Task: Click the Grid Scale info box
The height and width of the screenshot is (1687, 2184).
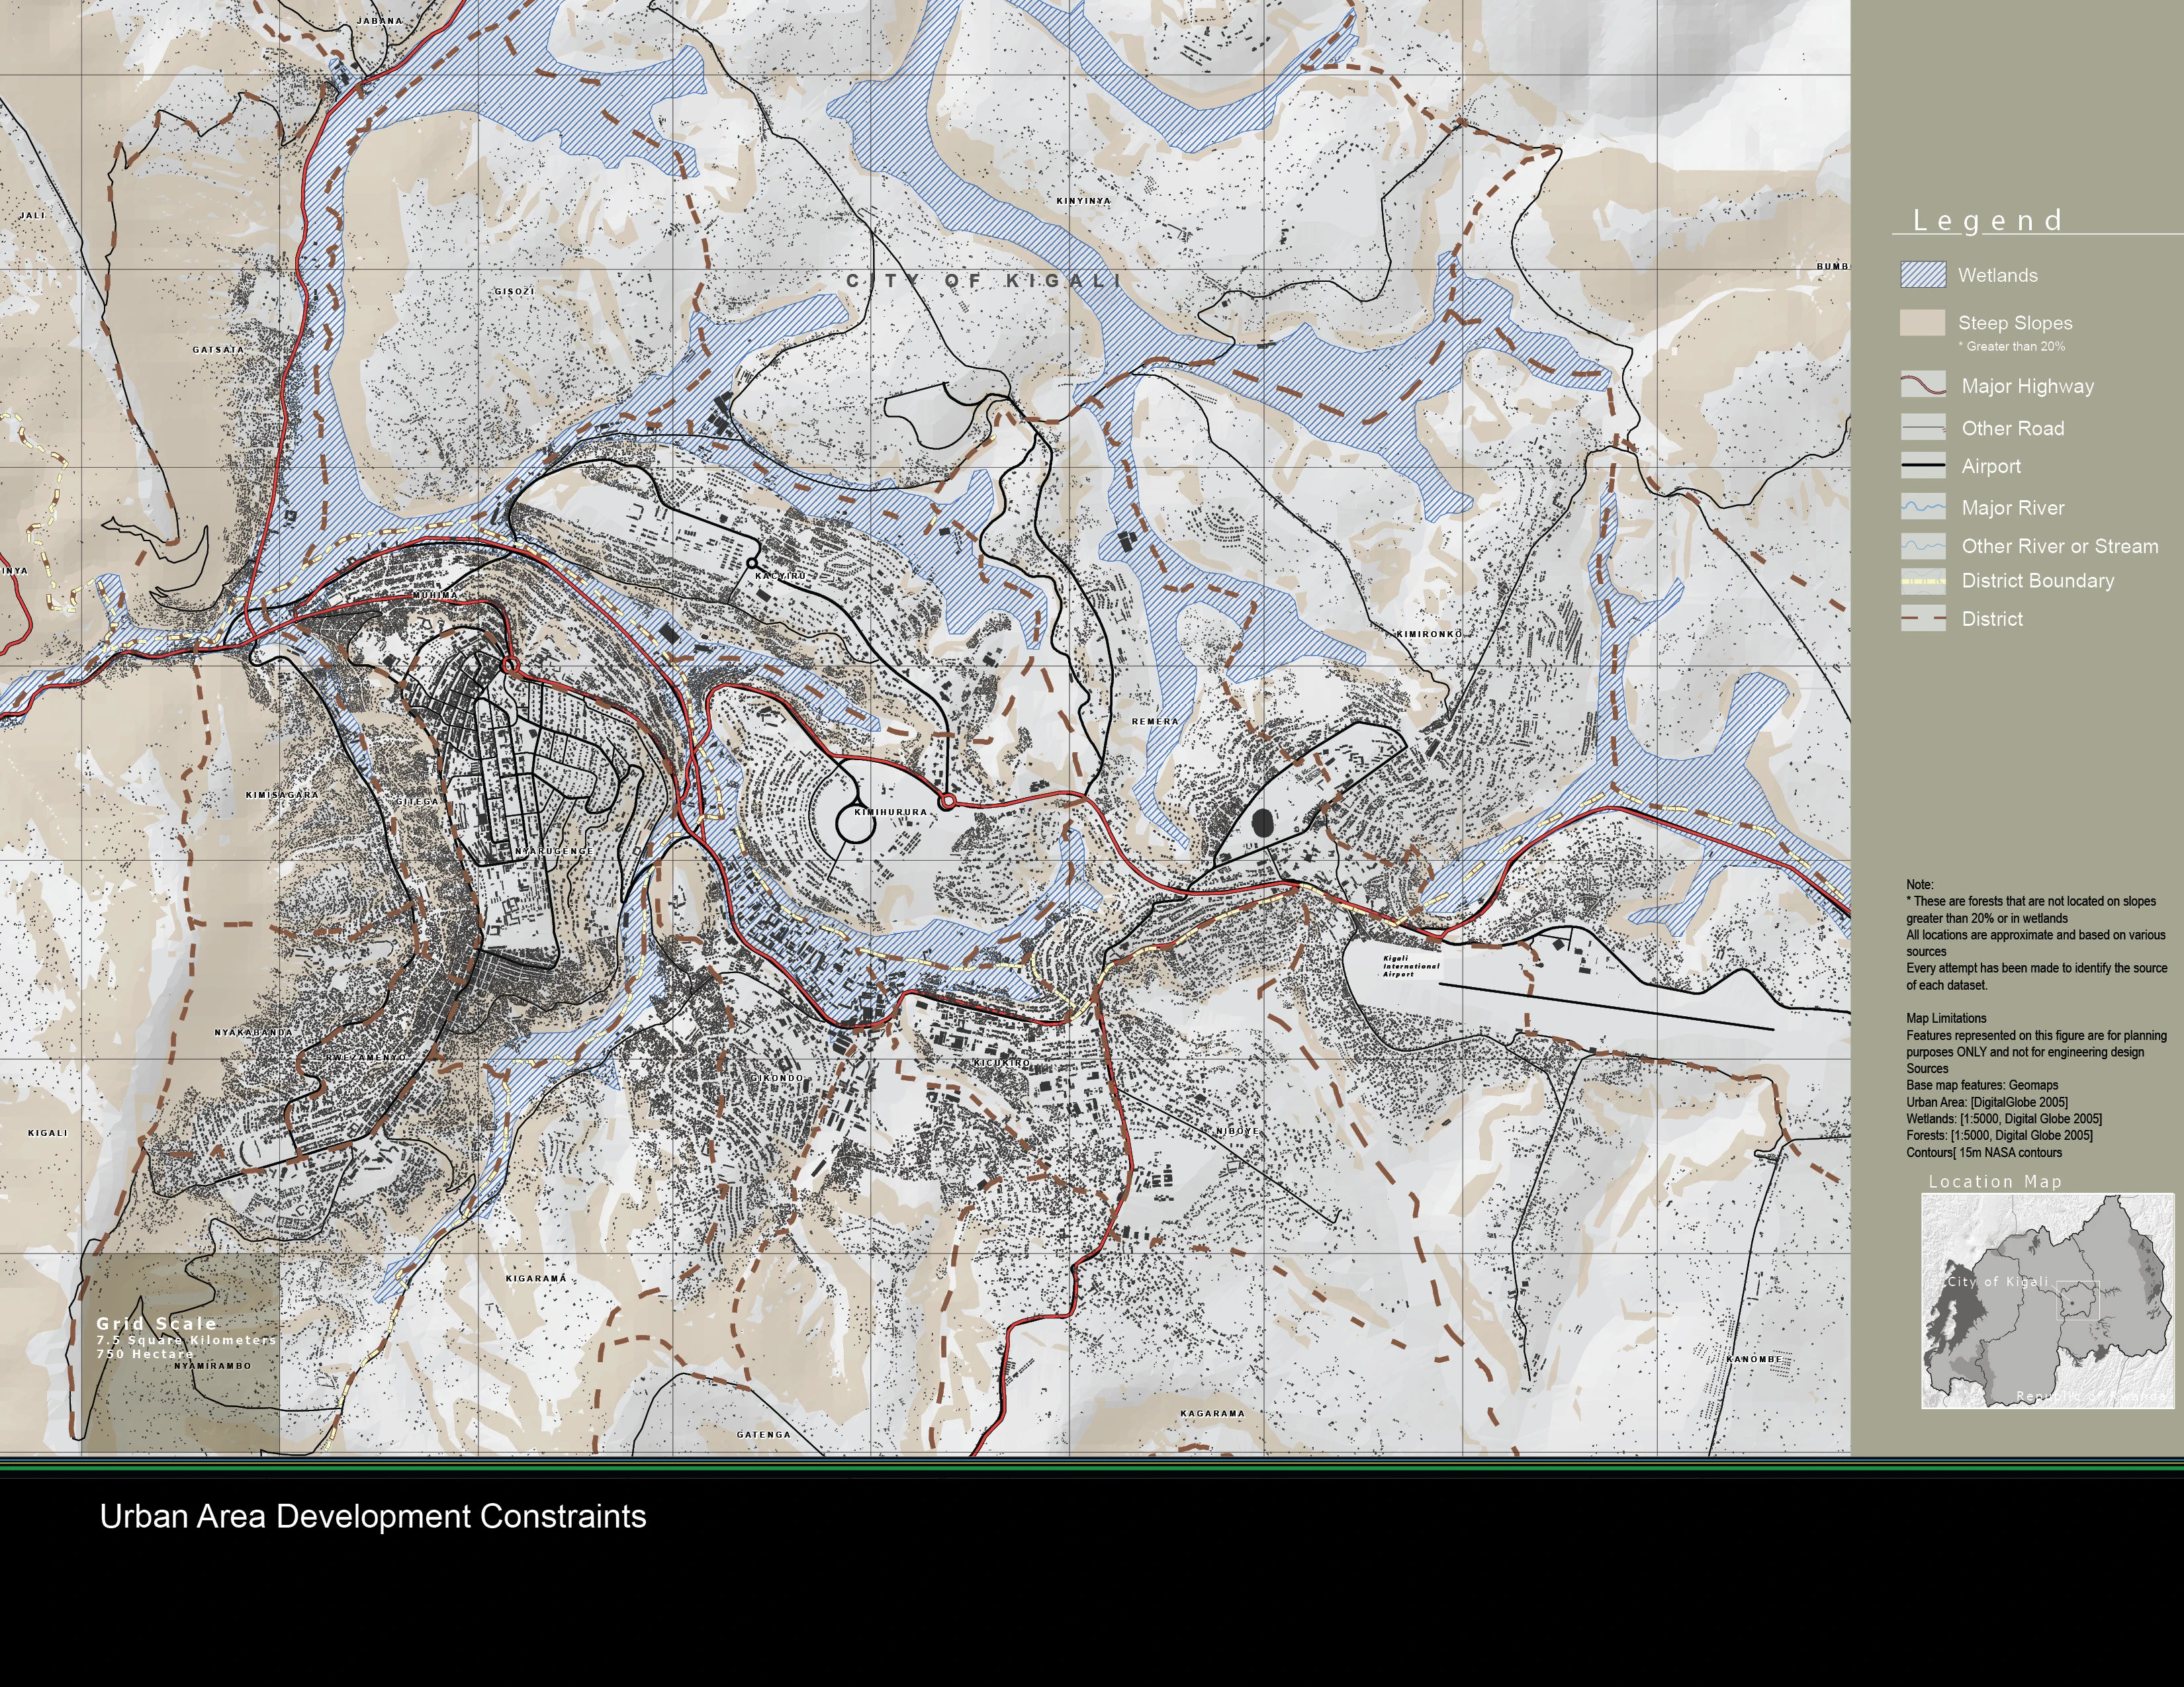Action: tap(180, 1352)
